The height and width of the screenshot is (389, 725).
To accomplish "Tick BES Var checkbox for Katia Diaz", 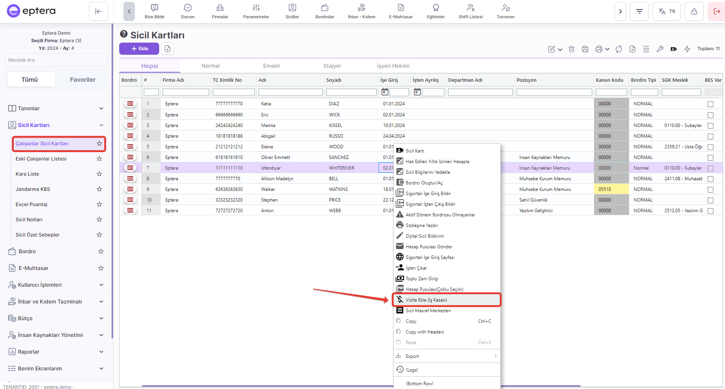I will pyautogui.click(x=710, y=104).
